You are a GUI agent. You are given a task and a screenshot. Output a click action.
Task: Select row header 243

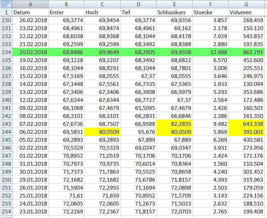coord(7,124)
